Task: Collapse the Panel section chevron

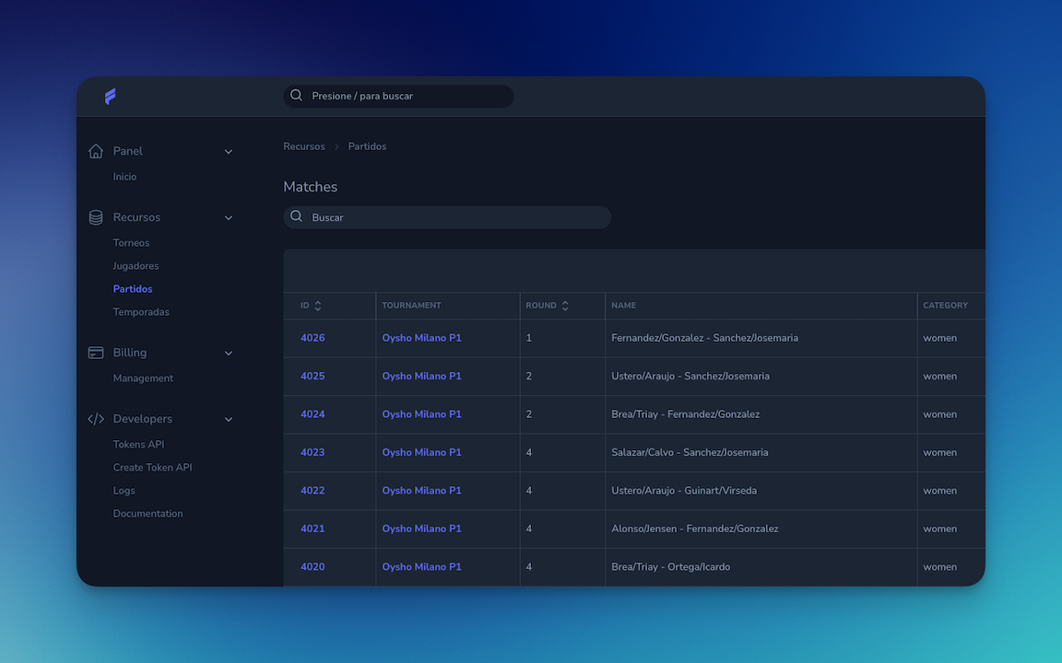Action: 228,151
